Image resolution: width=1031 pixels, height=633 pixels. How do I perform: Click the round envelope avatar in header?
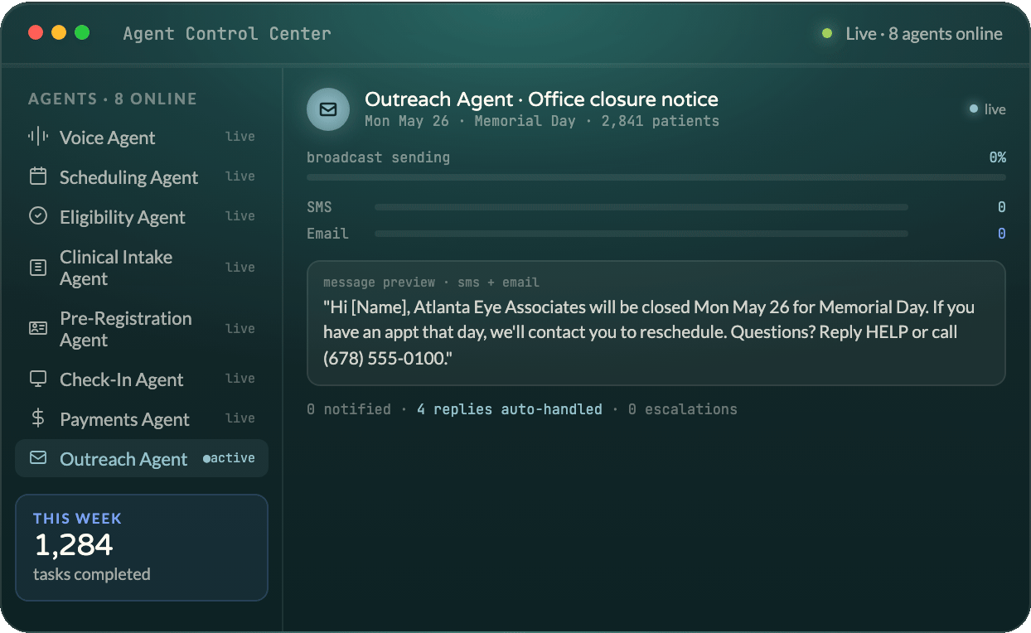click(x=328, y=109)
